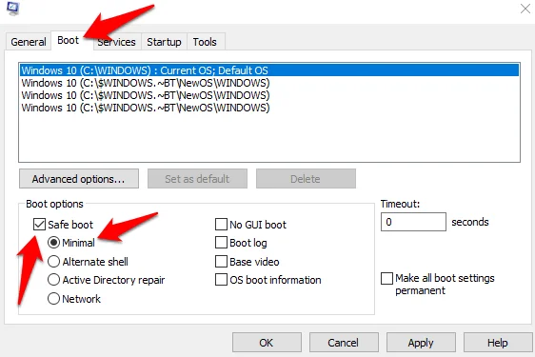Enable Base video option

click(x=221, y=262)
